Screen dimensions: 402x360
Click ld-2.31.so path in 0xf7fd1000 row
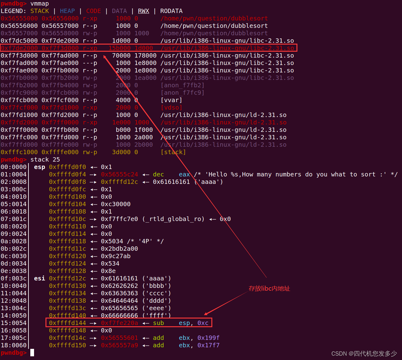pyautogui.click(x=223, y=115)
